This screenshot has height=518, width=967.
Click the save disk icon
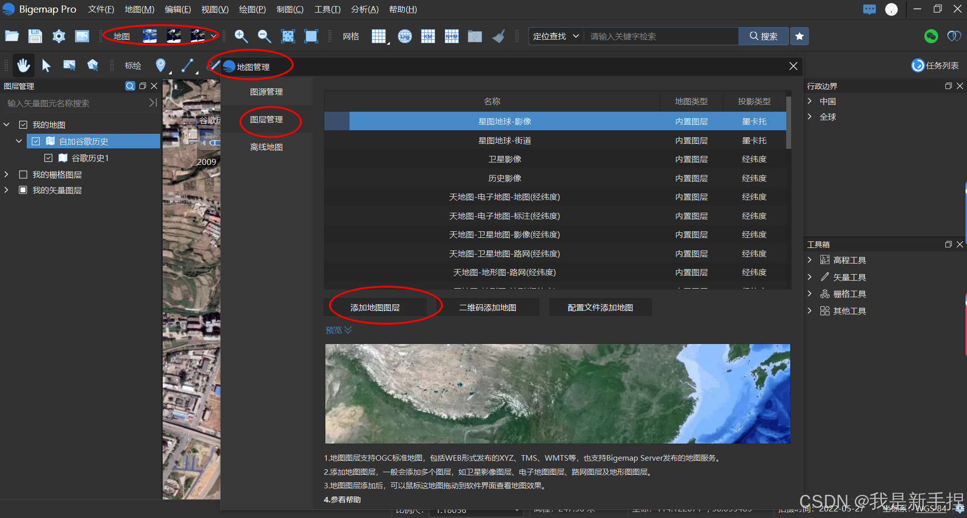(35, 36)
